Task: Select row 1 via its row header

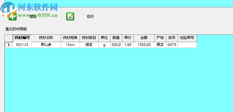Action: click(9, 45)
